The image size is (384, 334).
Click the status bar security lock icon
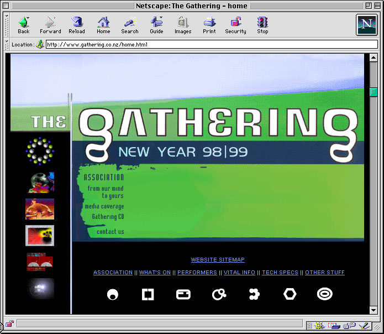(10, 323)
